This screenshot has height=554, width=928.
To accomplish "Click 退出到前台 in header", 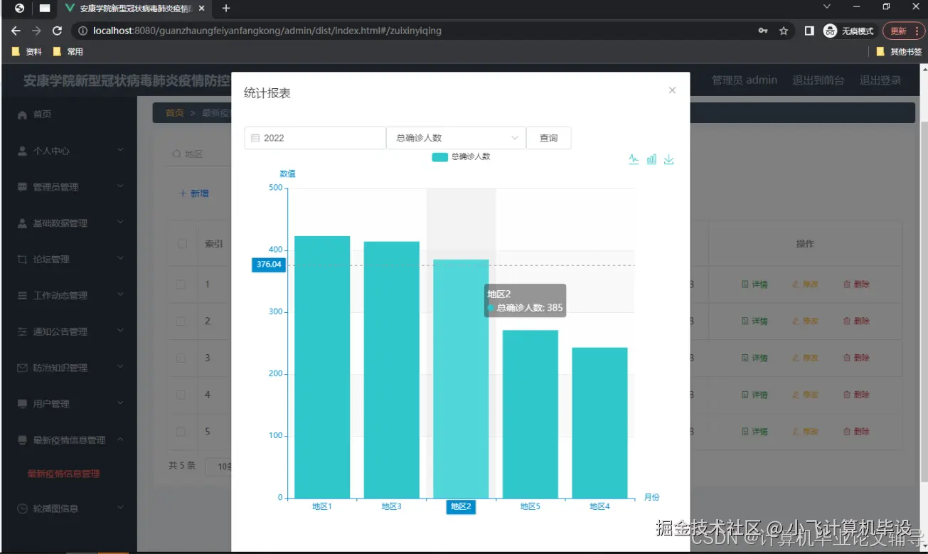I will tap(818, 80).
